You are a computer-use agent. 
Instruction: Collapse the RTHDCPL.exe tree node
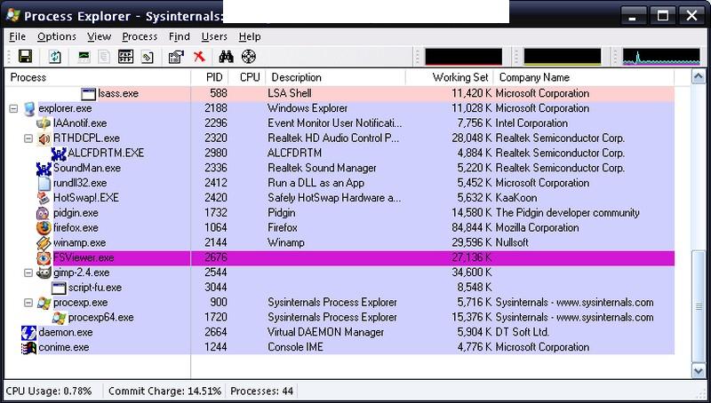[28, 138]
